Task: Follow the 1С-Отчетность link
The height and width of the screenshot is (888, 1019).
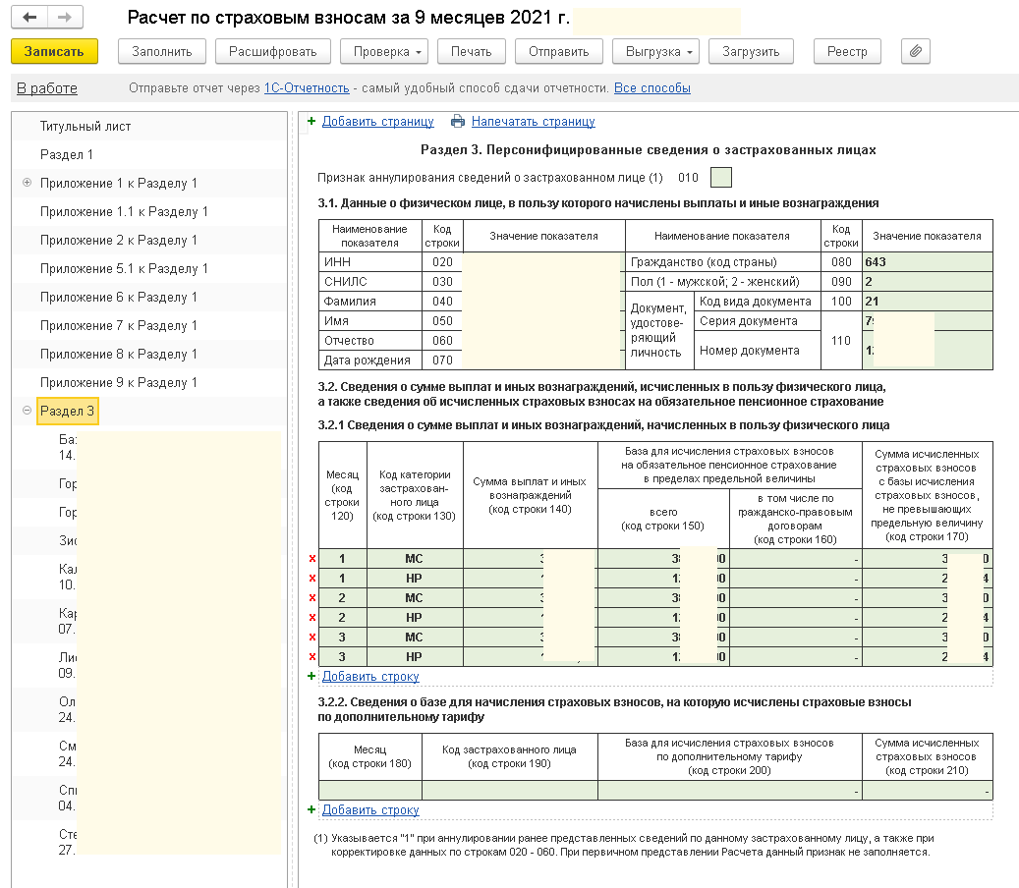Action: coord(307,88)
